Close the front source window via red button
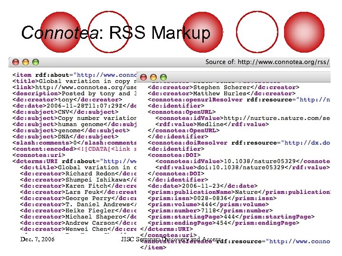The height and width of the screenshot is (256, 342). 143,77
